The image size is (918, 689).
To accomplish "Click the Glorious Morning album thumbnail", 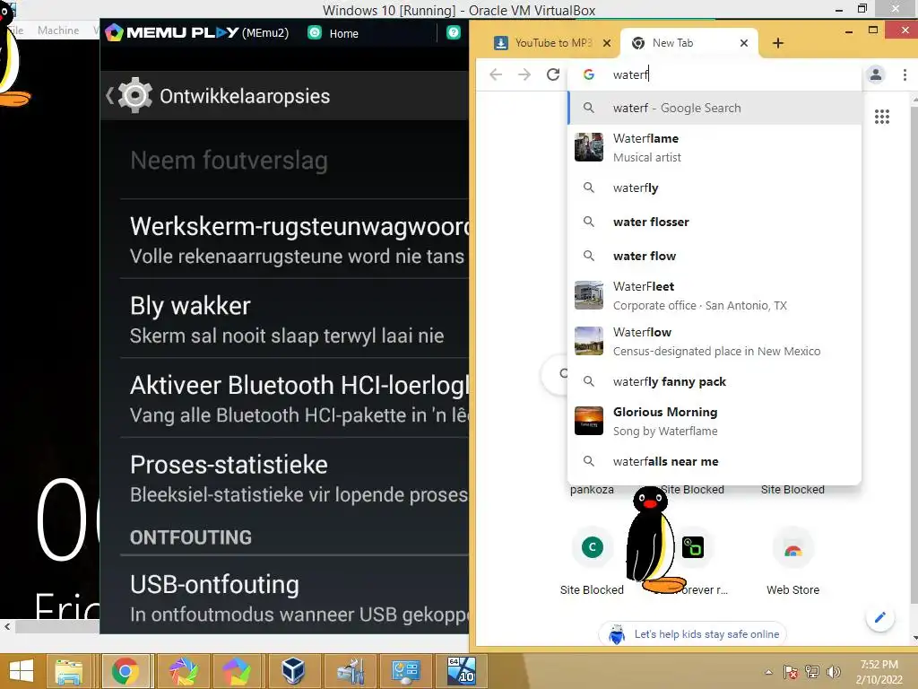I will (588, 421).
